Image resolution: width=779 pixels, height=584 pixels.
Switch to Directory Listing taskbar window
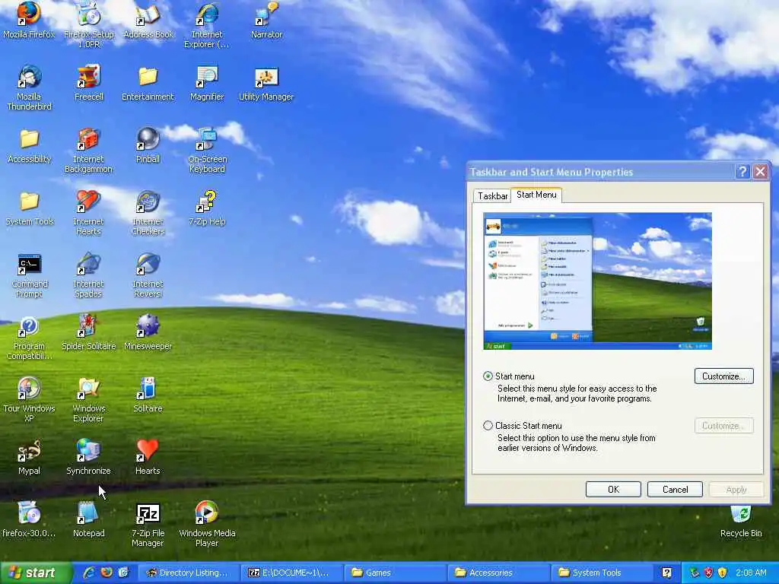pyautogui.click(x=187, y=573)
